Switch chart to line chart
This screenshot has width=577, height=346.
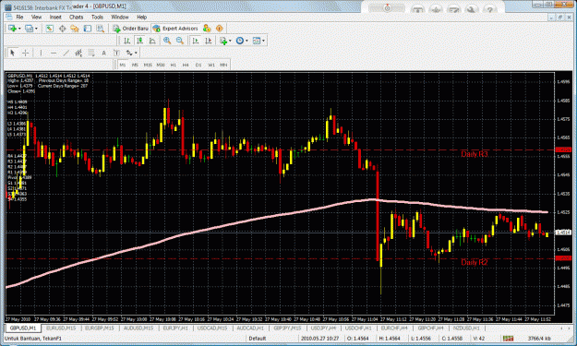[x=152, y=41]
